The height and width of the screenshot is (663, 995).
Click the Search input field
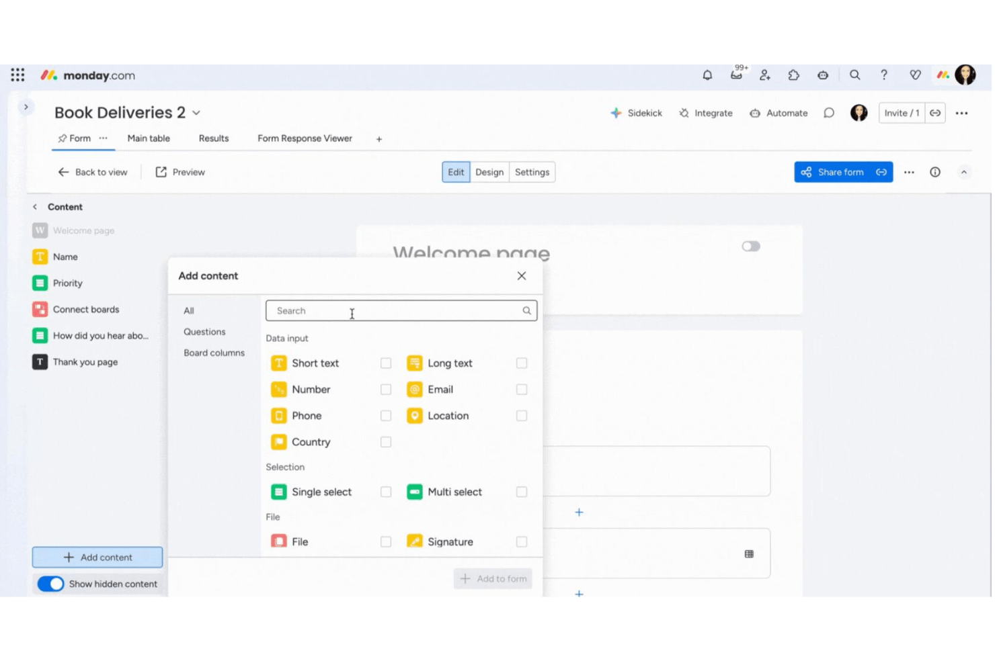tap(401, 310)
